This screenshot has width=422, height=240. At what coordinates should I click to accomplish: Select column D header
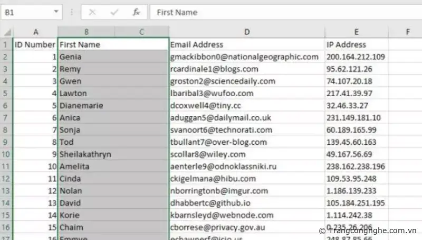(x=246, y=32)
